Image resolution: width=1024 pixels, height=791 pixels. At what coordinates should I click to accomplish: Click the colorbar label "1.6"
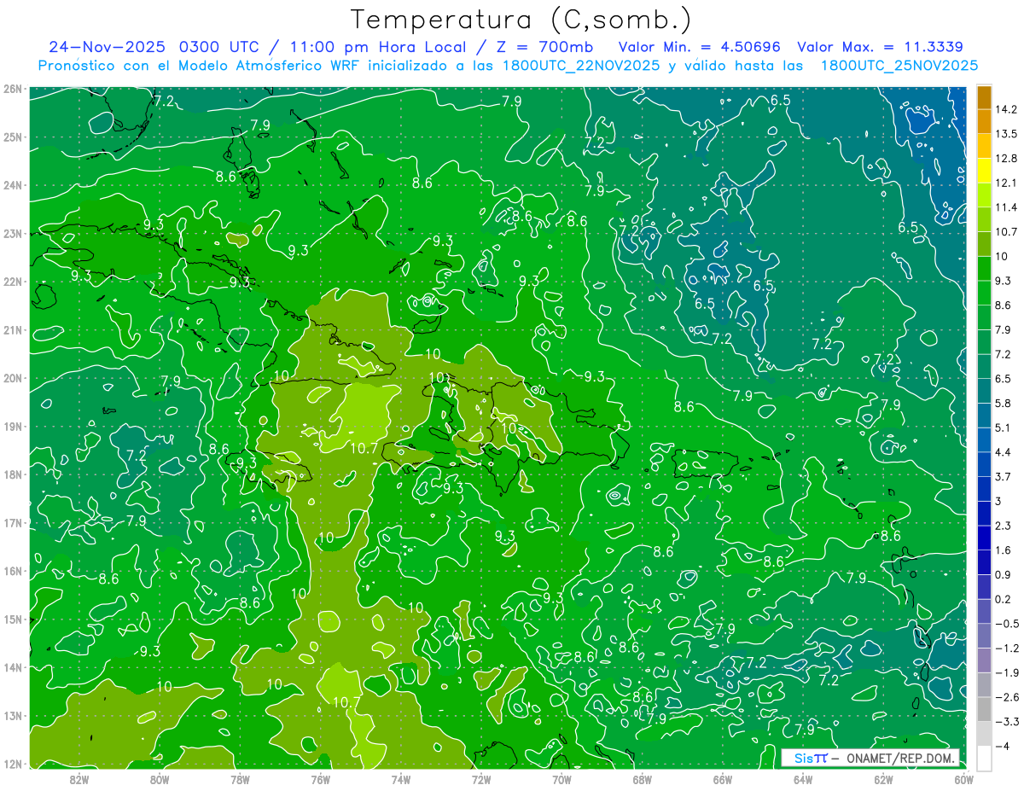tap(1004, 550)
